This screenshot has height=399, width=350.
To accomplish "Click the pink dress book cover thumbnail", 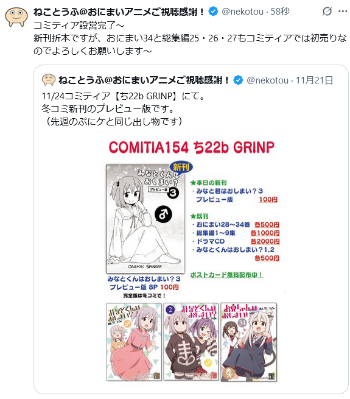I will click(x=134, y=342).
